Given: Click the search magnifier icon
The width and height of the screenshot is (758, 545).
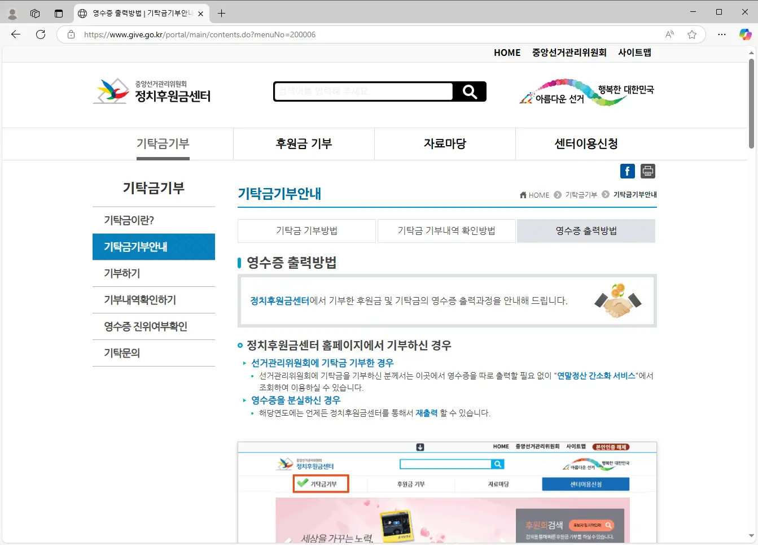Looking at the screenshot, I should (470, 91).
